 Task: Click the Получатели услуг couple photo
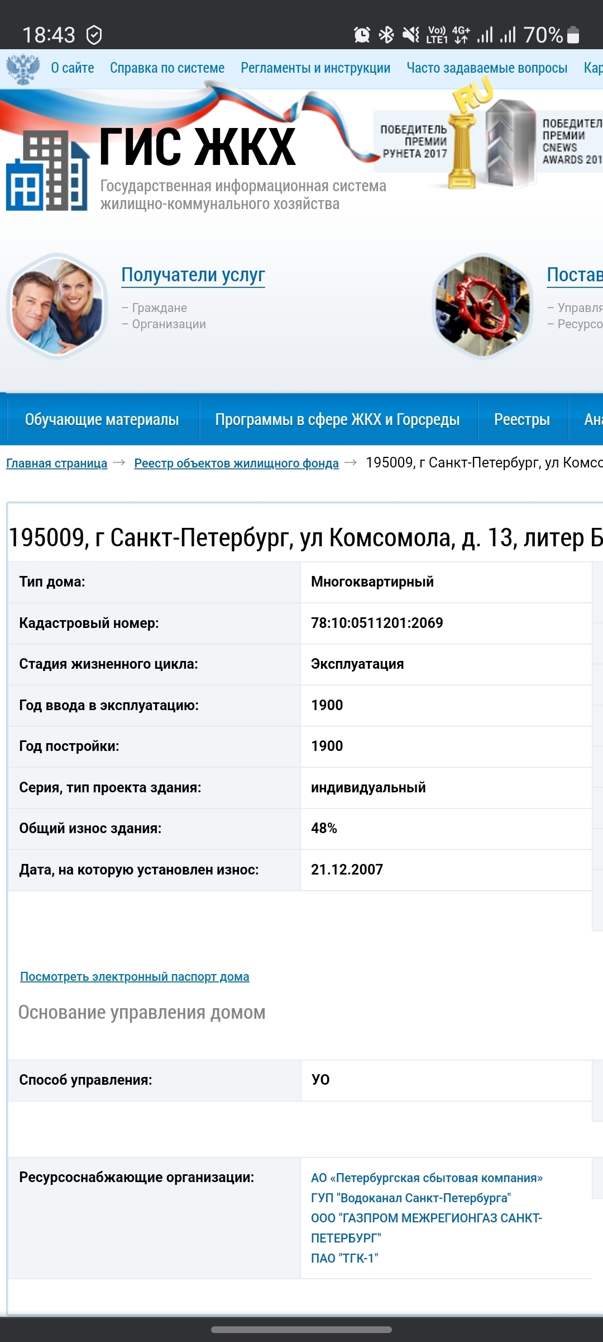click(58, 306)
